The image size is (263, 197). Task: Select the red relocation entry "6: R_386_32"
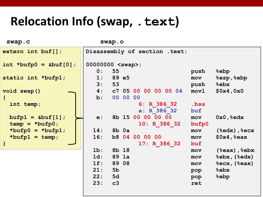coord(158,104)
